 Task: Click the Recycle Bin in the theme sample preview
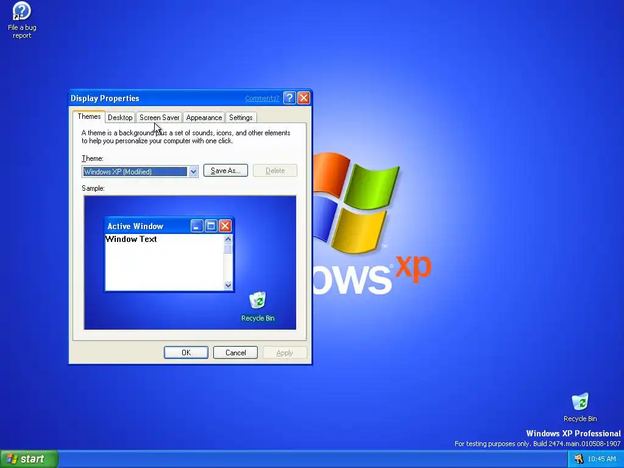click(x=258, y=307)
